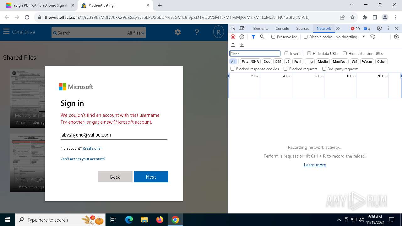This screenshot has width=402, height=226.
Task: Open the No throttling dropdown
Action: point(350,37)
